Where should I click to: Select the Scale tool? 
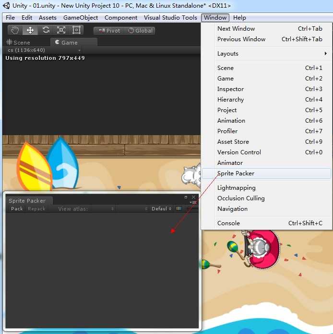point(61,30)
